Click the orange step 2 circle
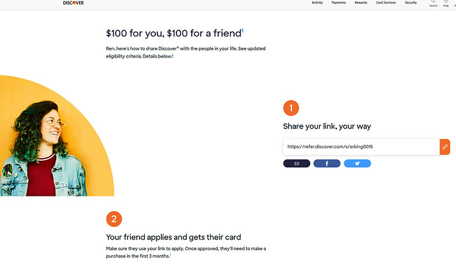 pyautogui.click(x=114, y=219)
